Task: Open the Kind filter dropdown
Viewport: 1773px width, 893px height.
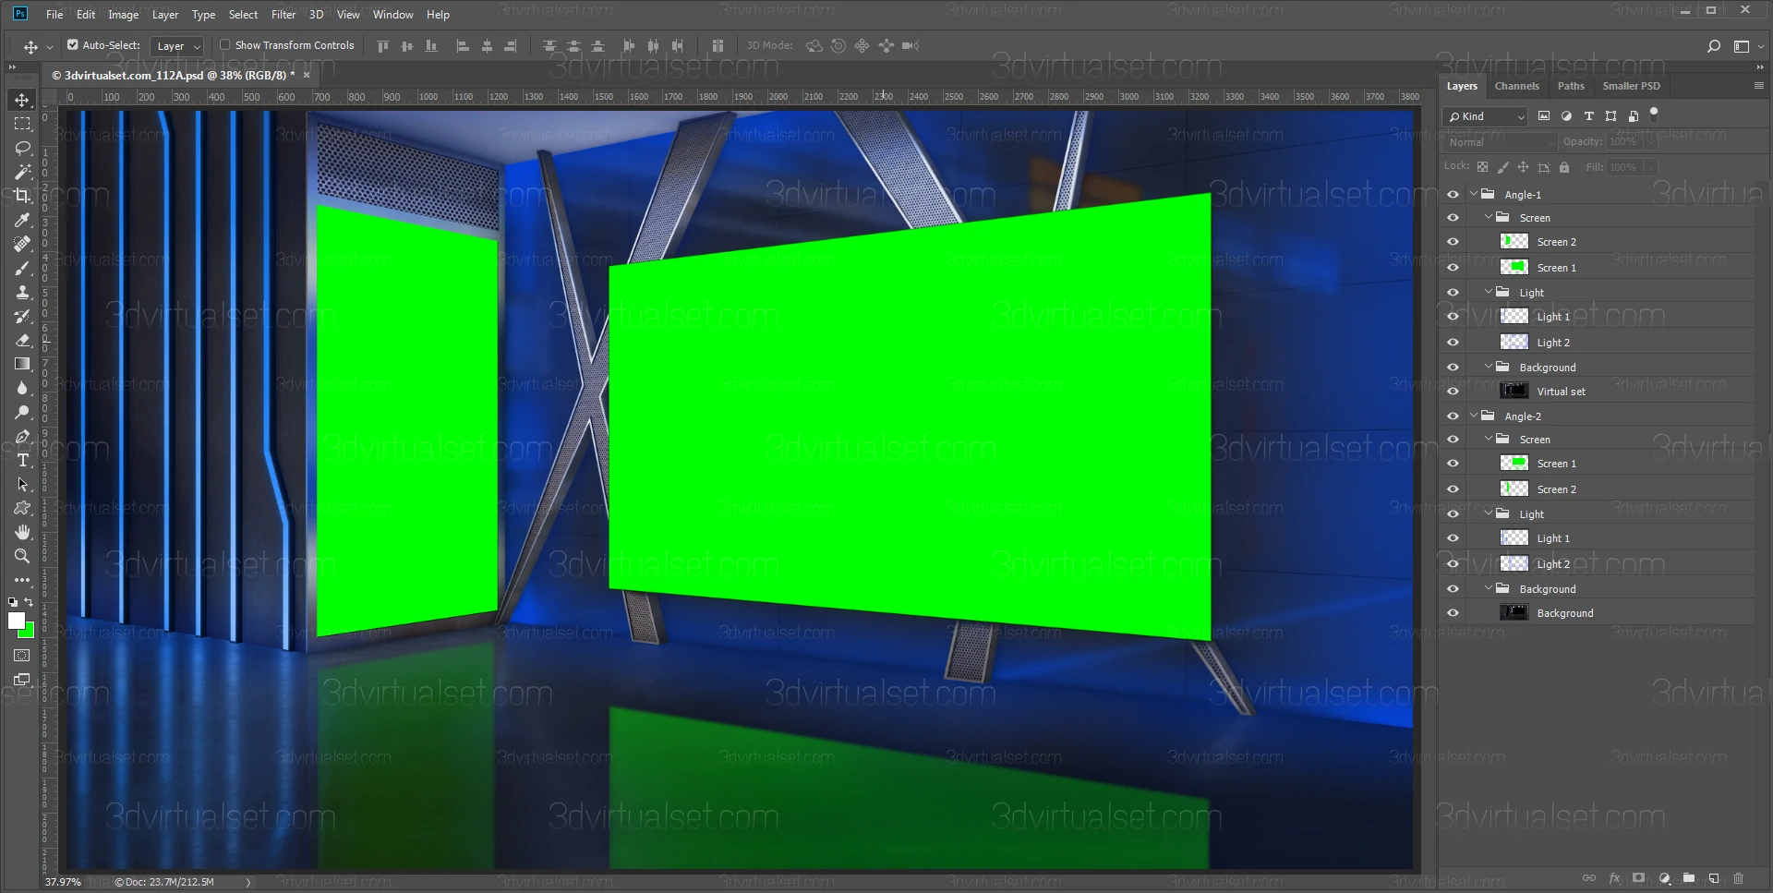Action: pos(1486,116)
